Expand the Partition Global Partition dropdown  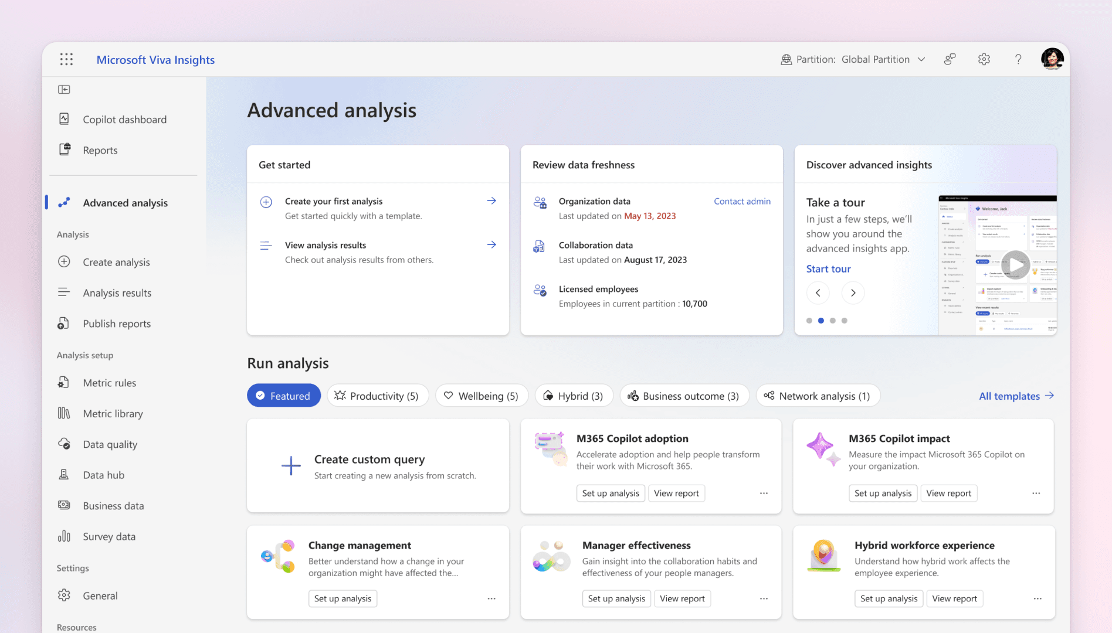[x=853, y=59]
